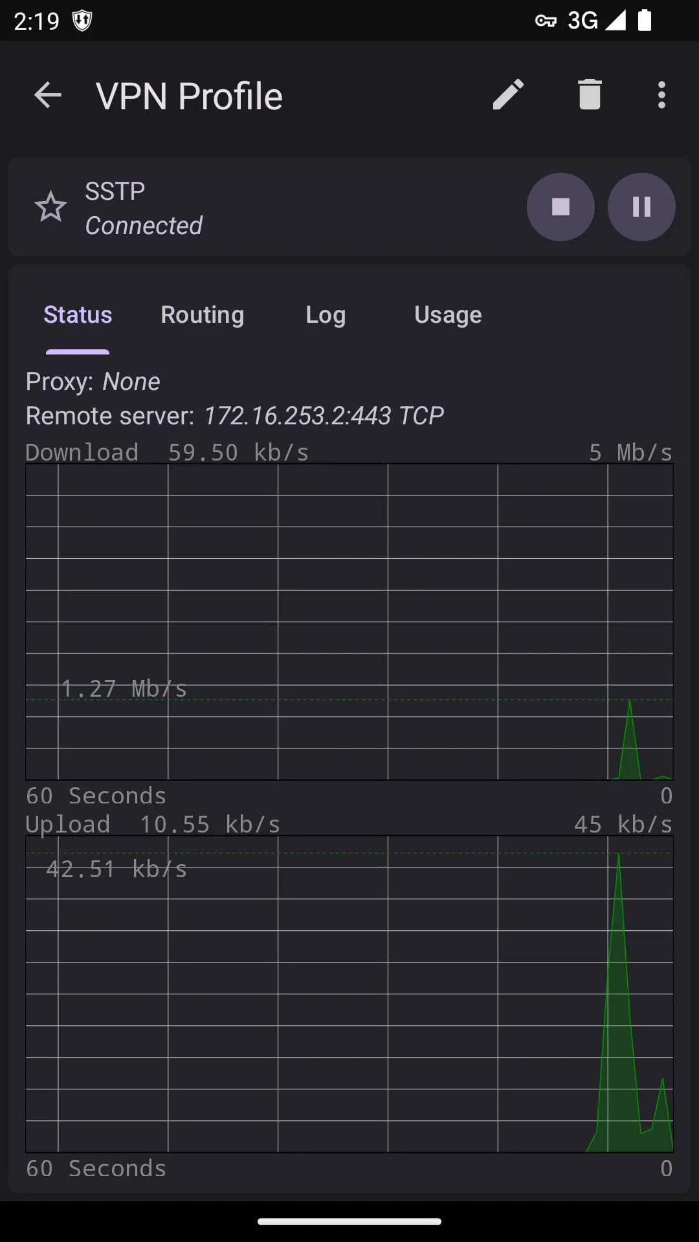Navigate back using the arrow icon

pos(47,94)
